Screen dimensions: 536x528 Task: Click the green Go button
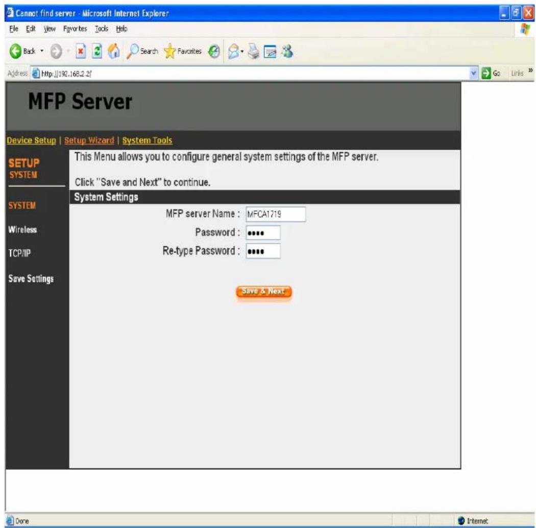pyautogui.click(x=491, y=73)
